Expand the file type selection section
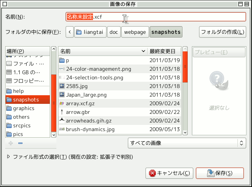This screenshot has height=187, width=252. [x=9, y=157]
